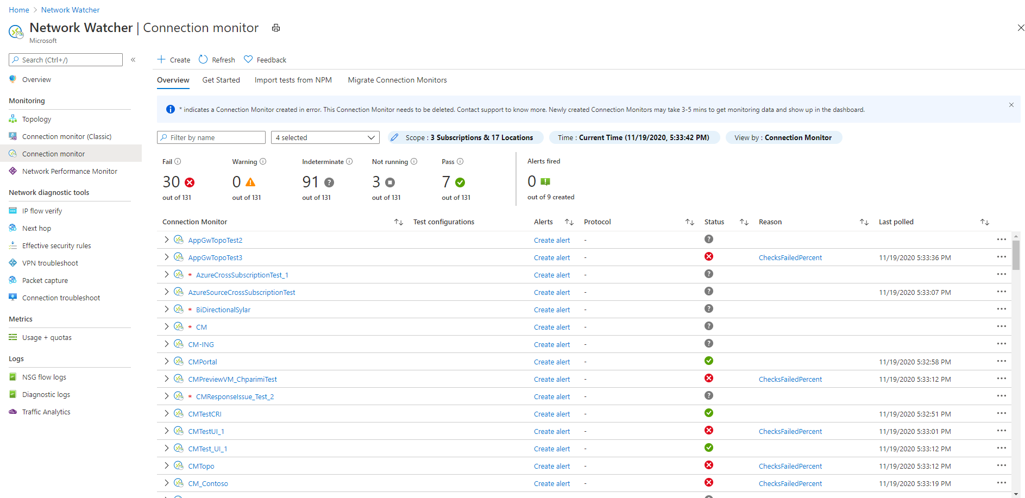Open the Next hop tool

click(x=36, y=228)
